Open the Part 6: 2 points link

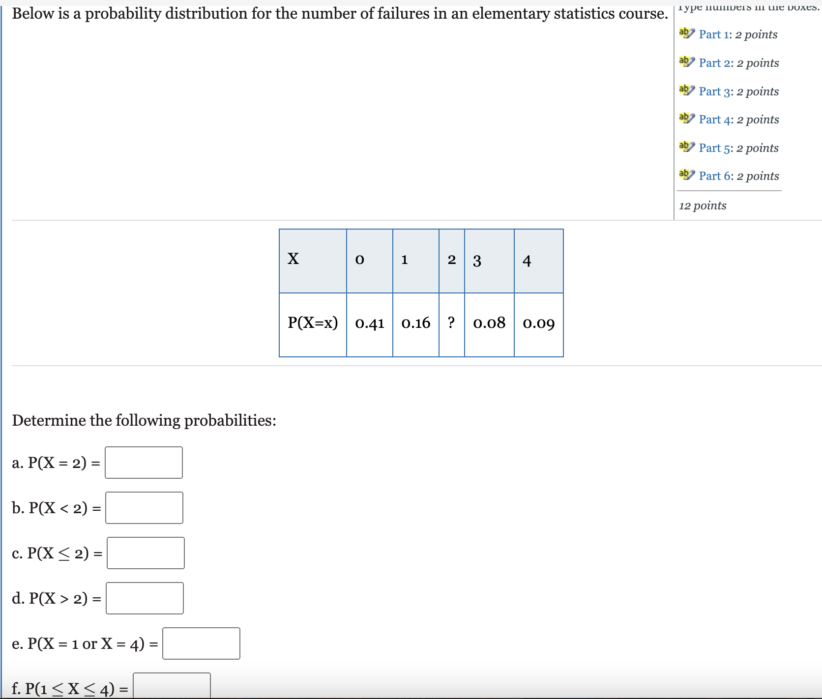(739, 175)
